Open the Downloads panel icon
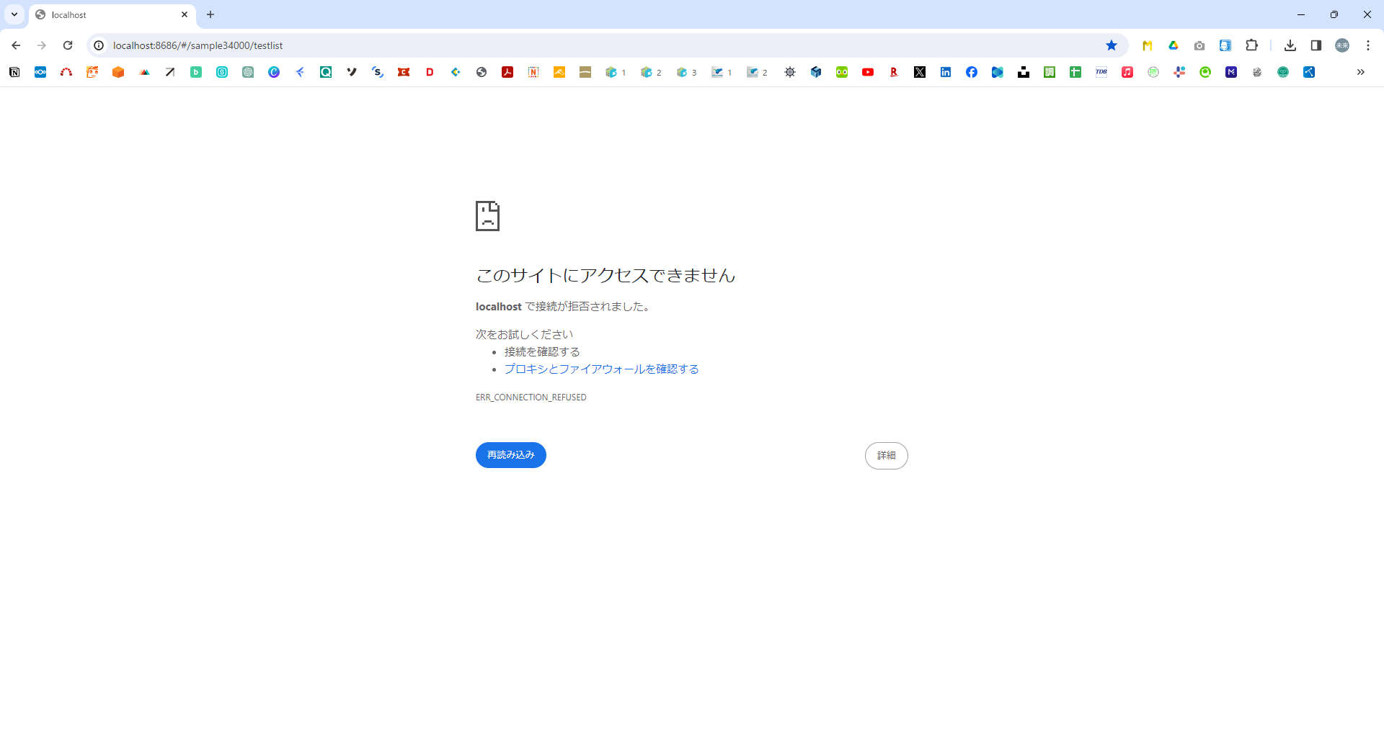Image resolution: width=1384 pixels, height=741 pixels. tap(1291, 45)
